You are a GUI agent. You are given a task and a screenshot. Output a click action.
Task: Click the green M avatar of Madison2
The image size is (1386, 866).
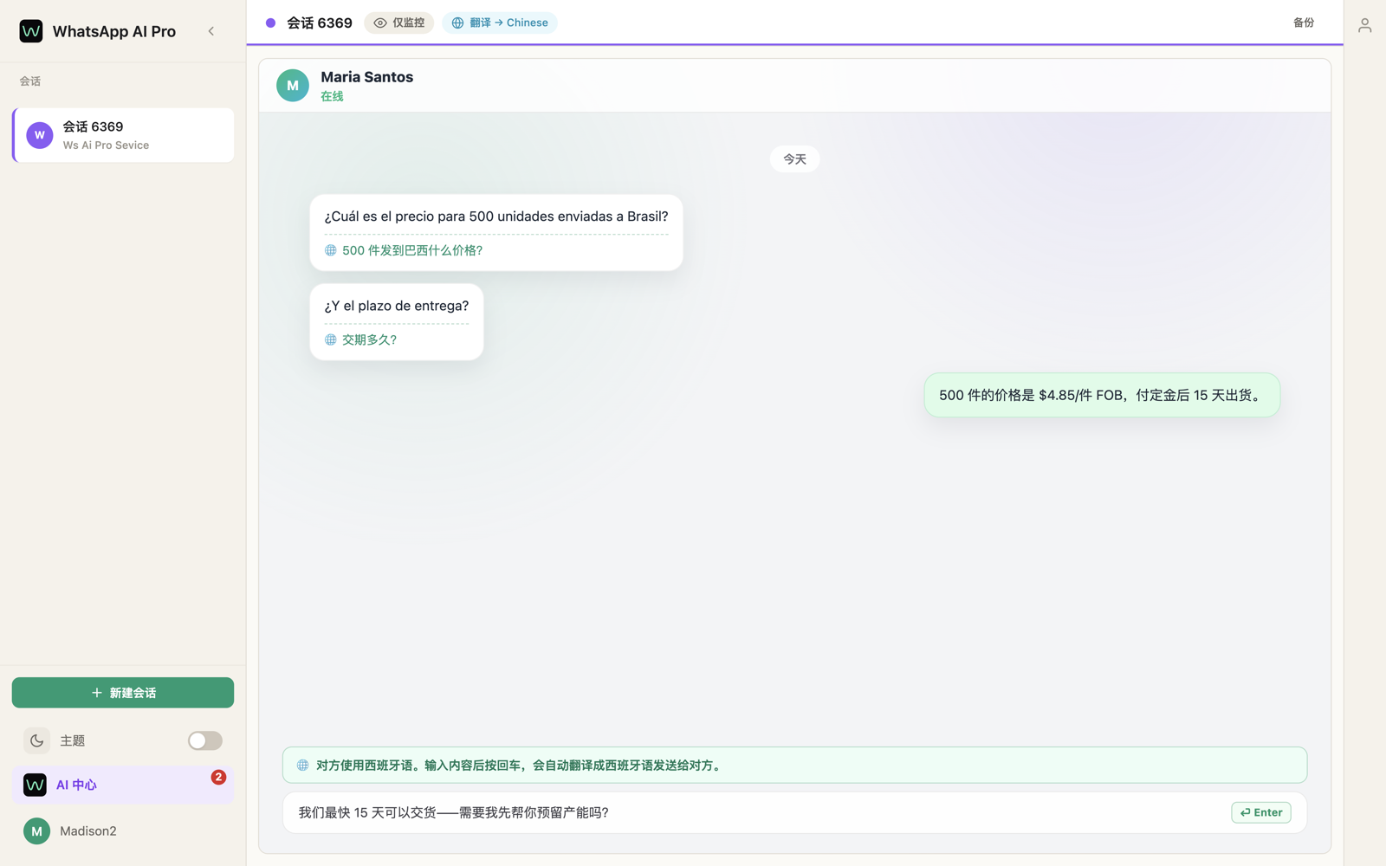[36, 831]
